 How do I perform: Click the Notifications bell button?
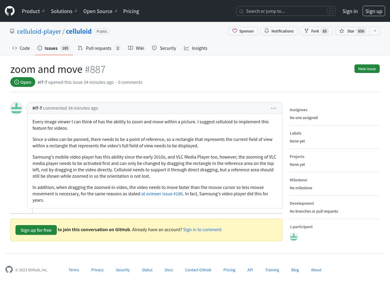coord(279,31)
